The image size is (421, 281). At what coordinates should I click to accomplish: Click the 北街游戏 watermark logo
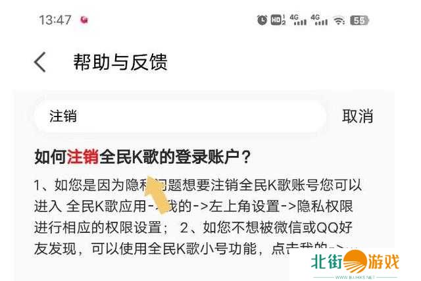355,264
